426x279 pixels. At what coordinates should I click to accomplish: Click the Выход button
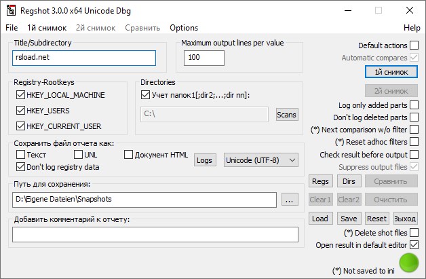pos(405,219)
